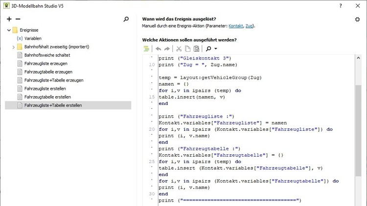The image size is (367, 206).
Task: Click the plus icon to add an event
Action: pyautogui.click(x=9, y=19)
